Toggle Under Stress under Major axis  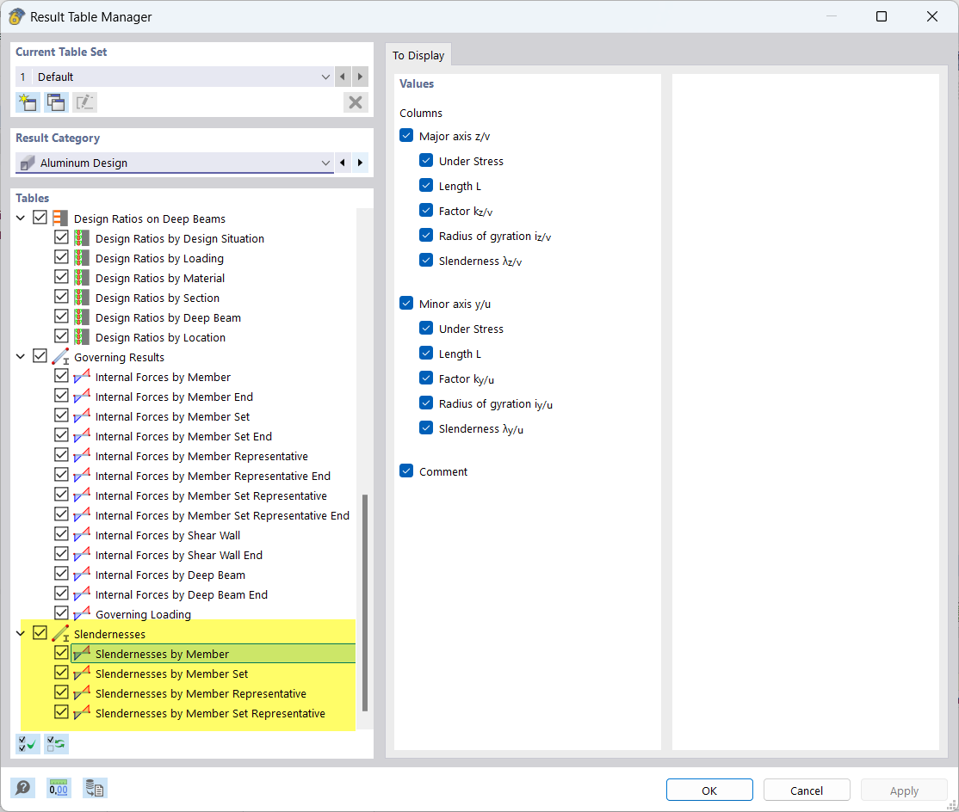pos(426,161)
